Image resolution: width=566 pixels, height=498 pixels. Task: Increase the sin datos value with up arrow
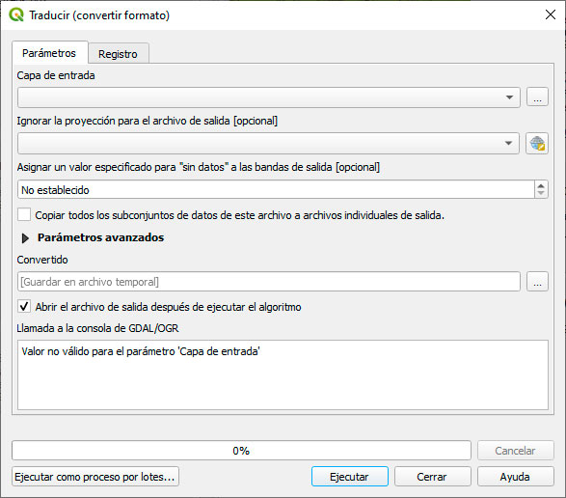coord(541,186)
